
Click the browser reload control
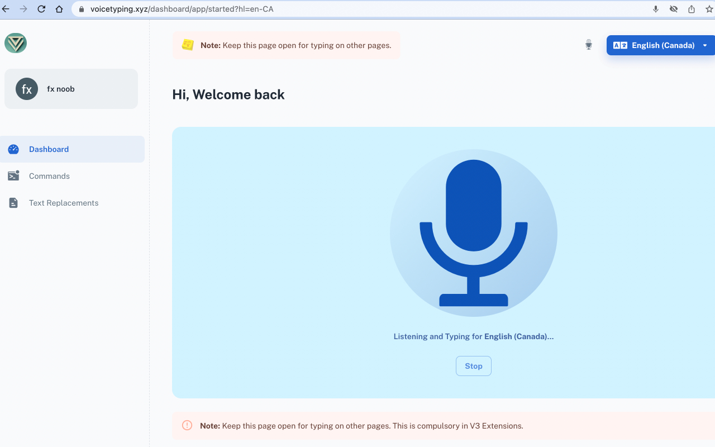click(x=40, y=9)
